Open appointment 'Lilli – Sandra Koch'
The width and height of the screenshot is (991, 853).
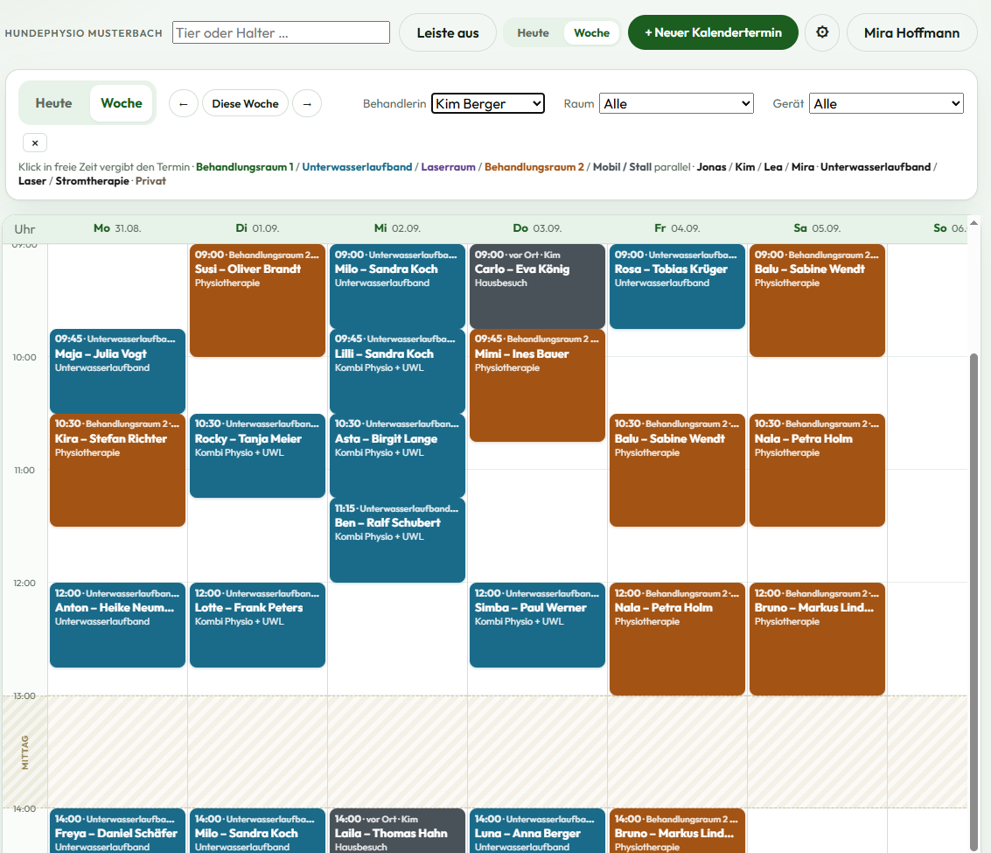pyautogui.click(x=398, y=371)
